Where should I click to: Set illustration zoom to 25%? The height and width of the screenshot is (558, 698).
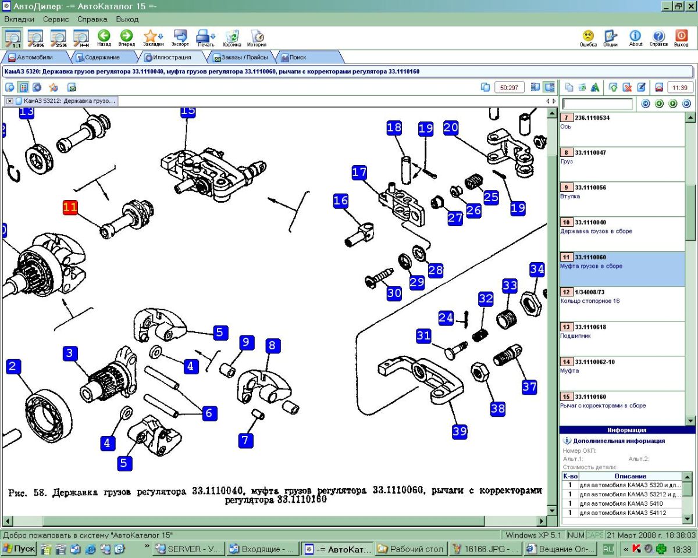click(59, 38)
